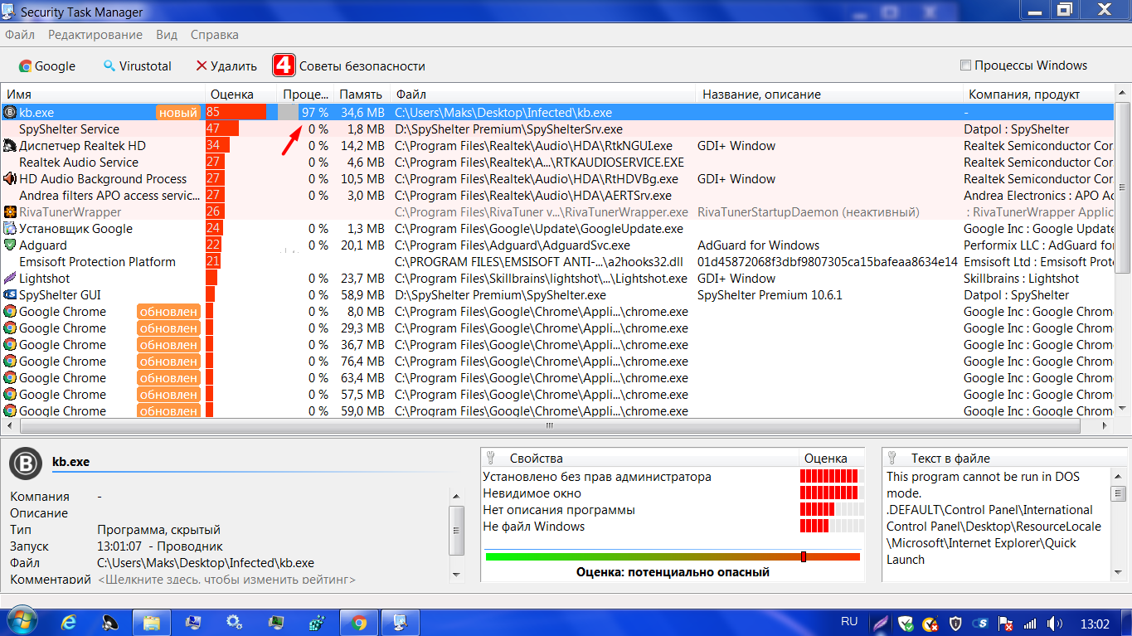Select the Emsisoft Protection Platform process name

pos(97,262)
